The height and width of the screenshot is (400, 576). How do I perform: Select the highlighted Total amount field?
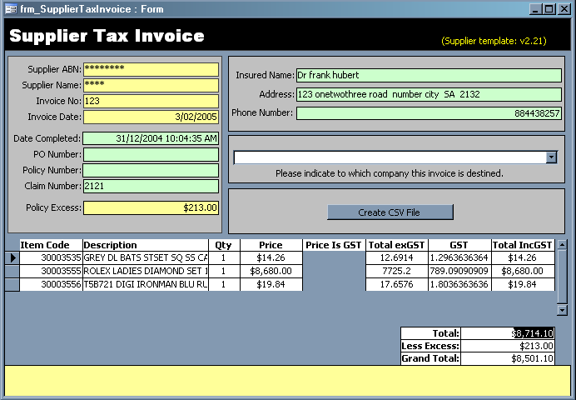point(508,333)
